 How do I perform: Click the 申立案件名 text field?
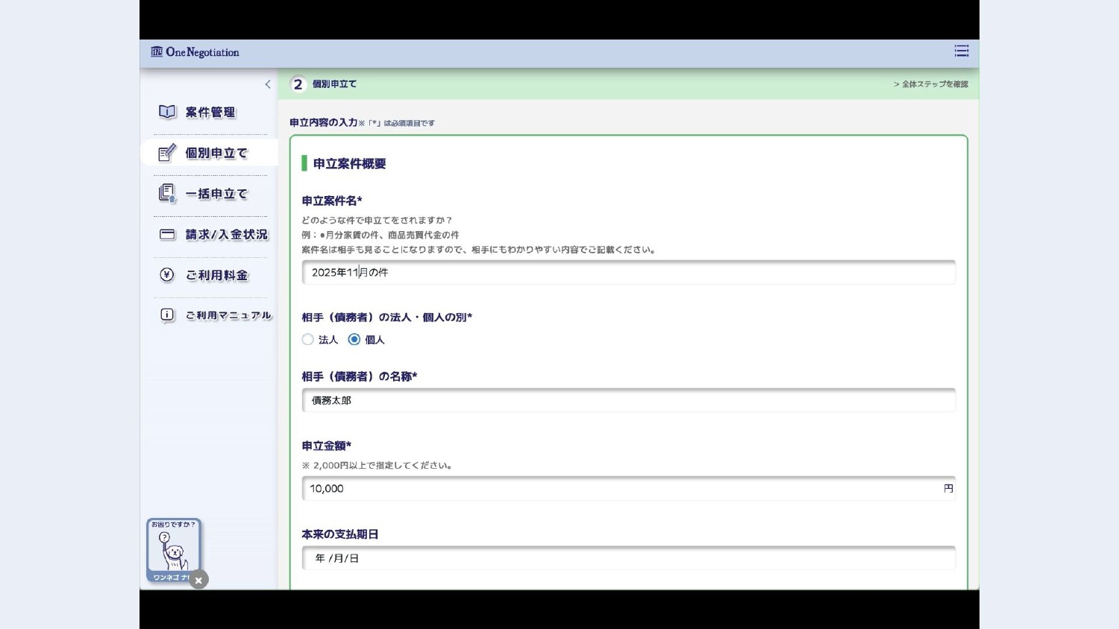coord(628,273)
